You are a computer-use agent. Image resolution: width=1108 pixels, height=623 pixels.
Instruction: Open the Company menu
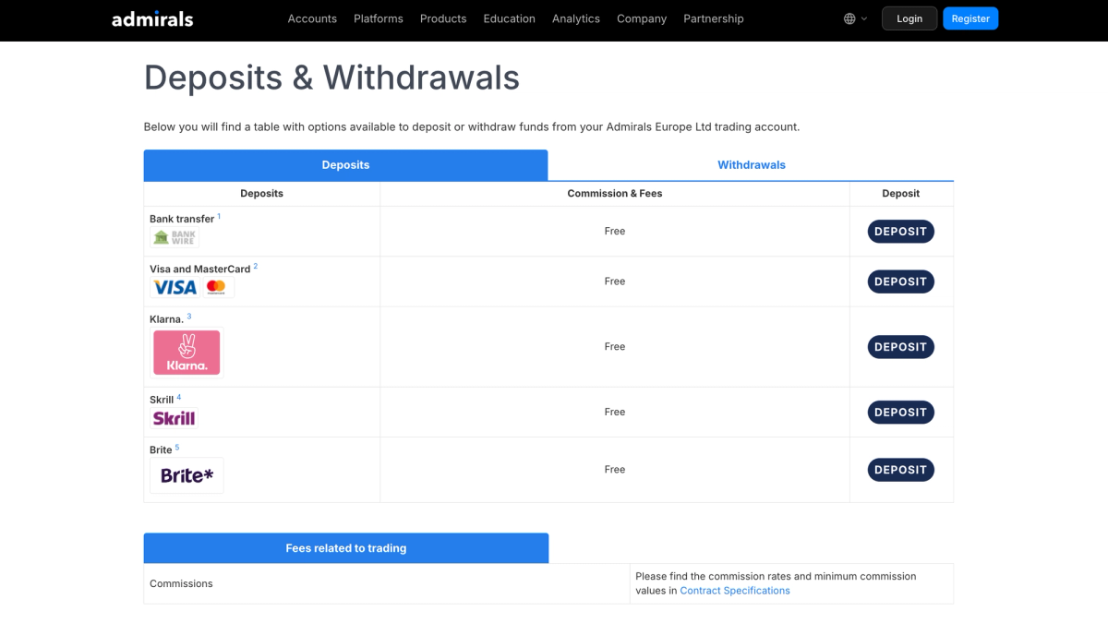tap(642, 18)
